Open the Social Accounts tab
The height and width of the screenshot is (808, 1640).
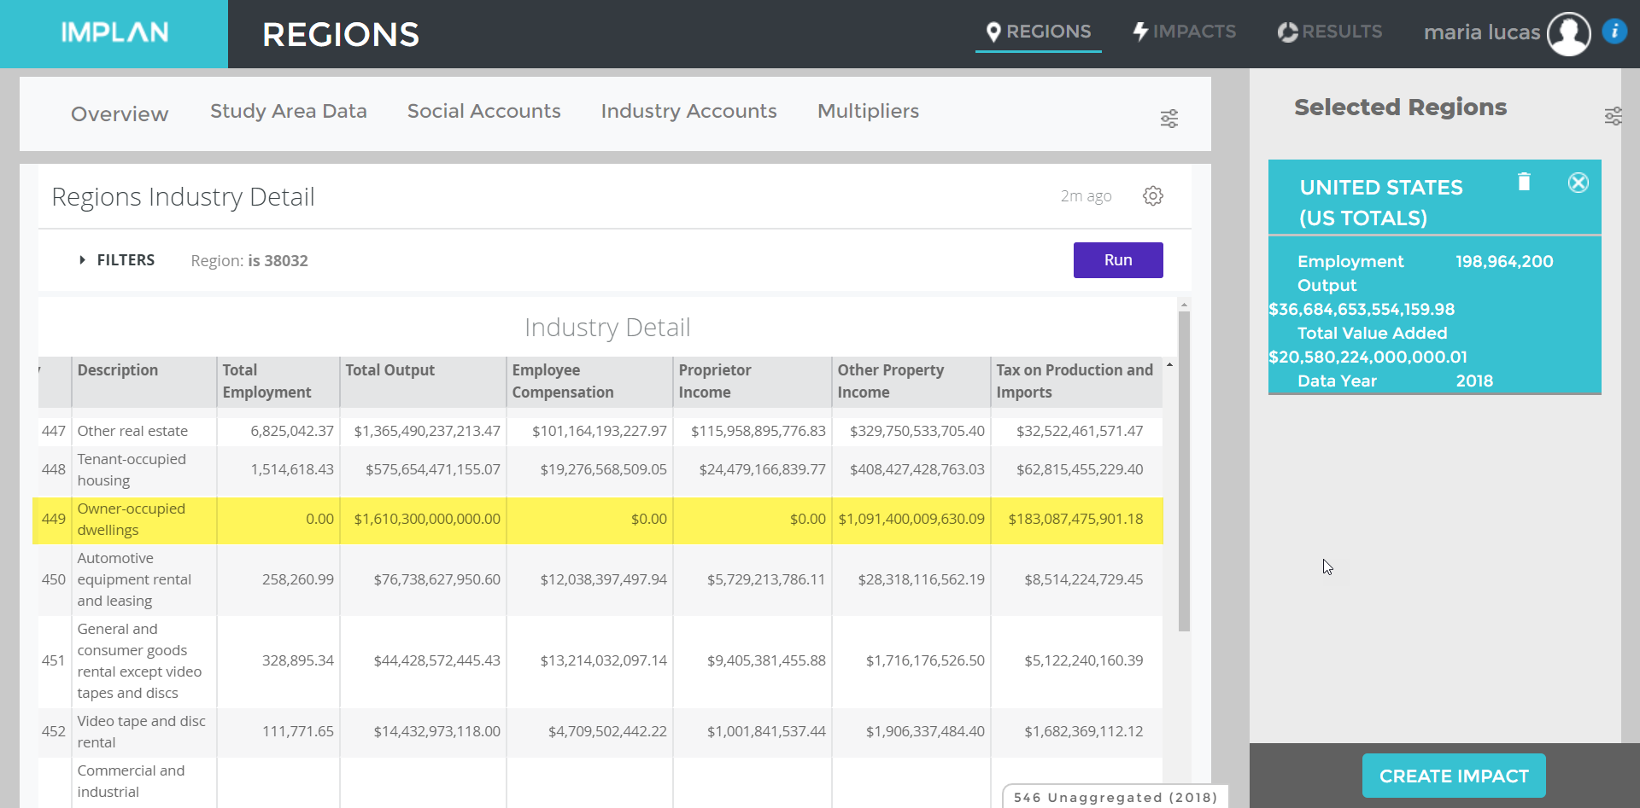[x=484, y=111]
